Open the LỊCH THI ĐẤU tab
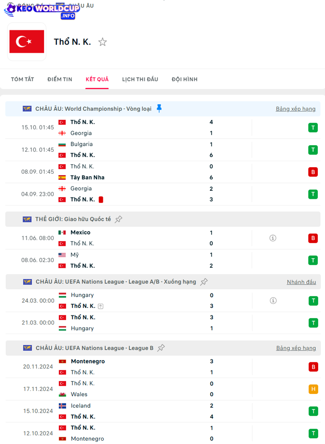The width and height of the screenshot is (325, 444). coord(140,79)
